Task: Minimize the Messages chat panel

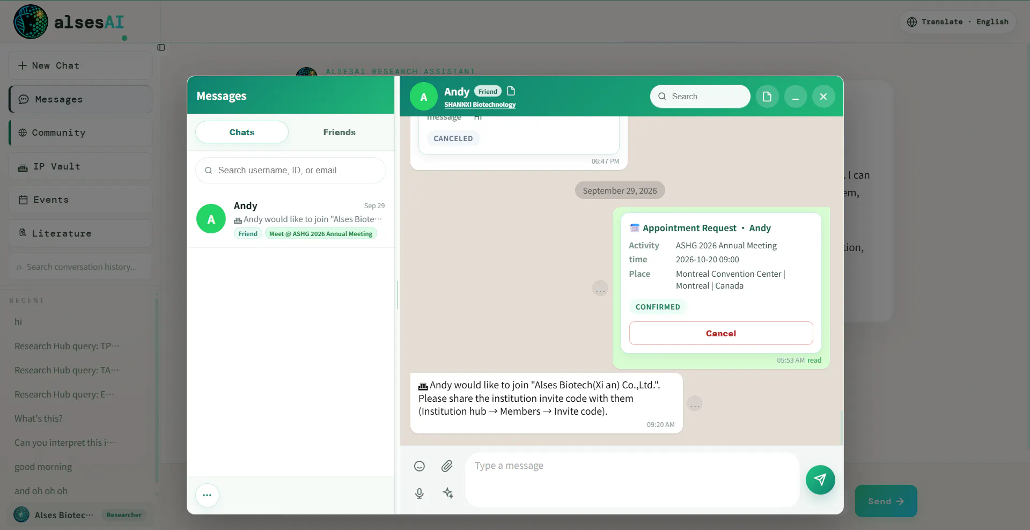Action: 796,97
